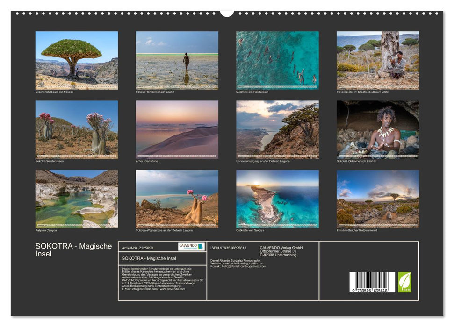
Task: Select the Arher -Sanddüne thumbnail
Action: (x=177, y=130)
